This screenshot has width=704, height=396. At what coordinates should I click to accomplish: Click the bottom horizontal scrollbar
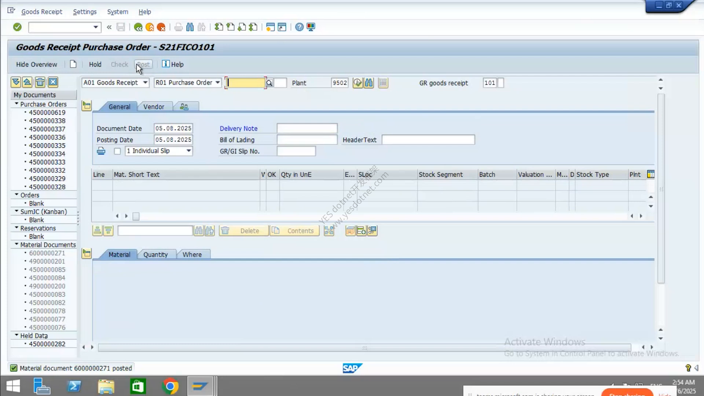click(364, 348)
